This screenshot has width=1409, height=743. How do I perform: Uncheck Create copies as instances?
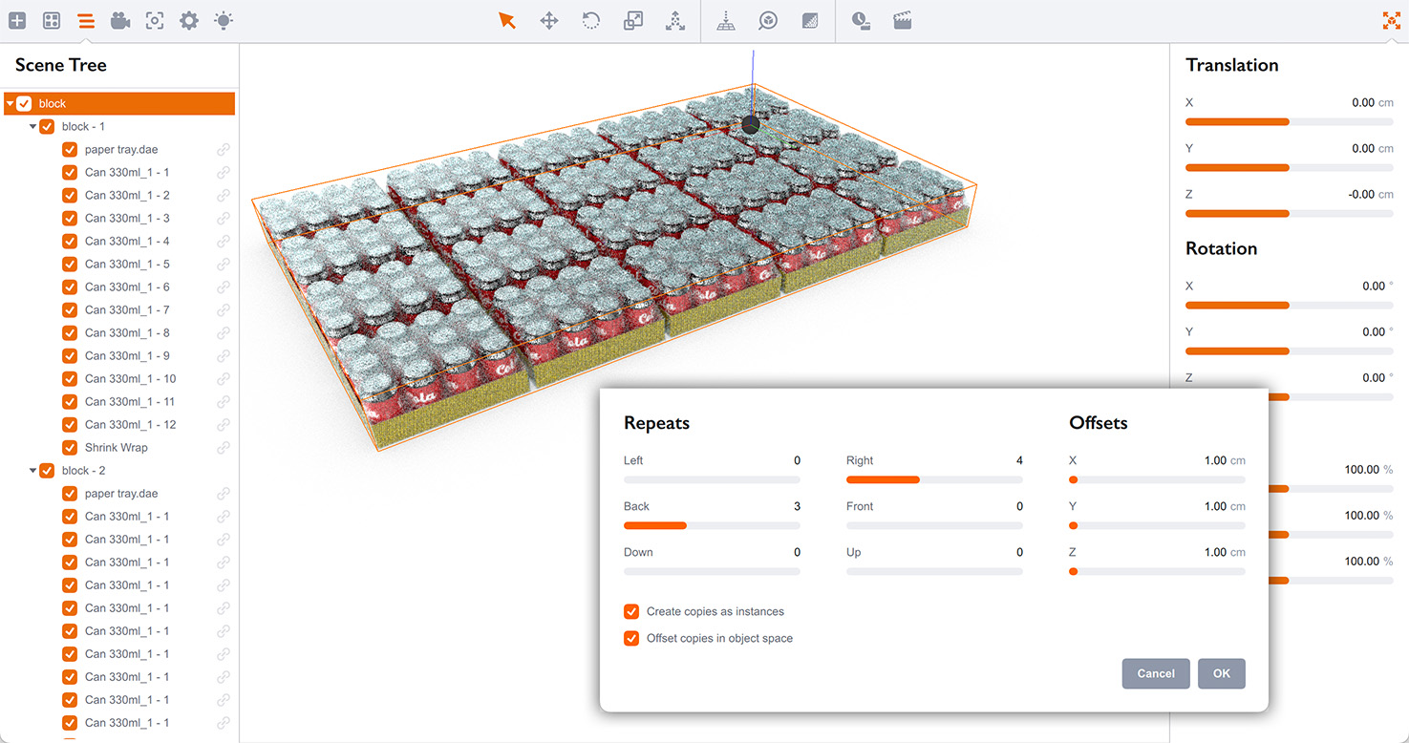(x=631, y=611)
